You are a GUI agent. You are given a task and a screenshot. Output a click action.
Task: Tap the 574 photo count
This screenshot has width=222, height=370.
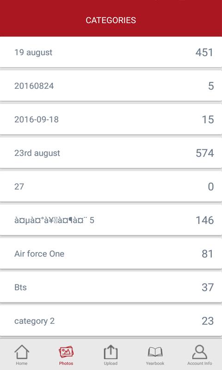click(205, 153)
